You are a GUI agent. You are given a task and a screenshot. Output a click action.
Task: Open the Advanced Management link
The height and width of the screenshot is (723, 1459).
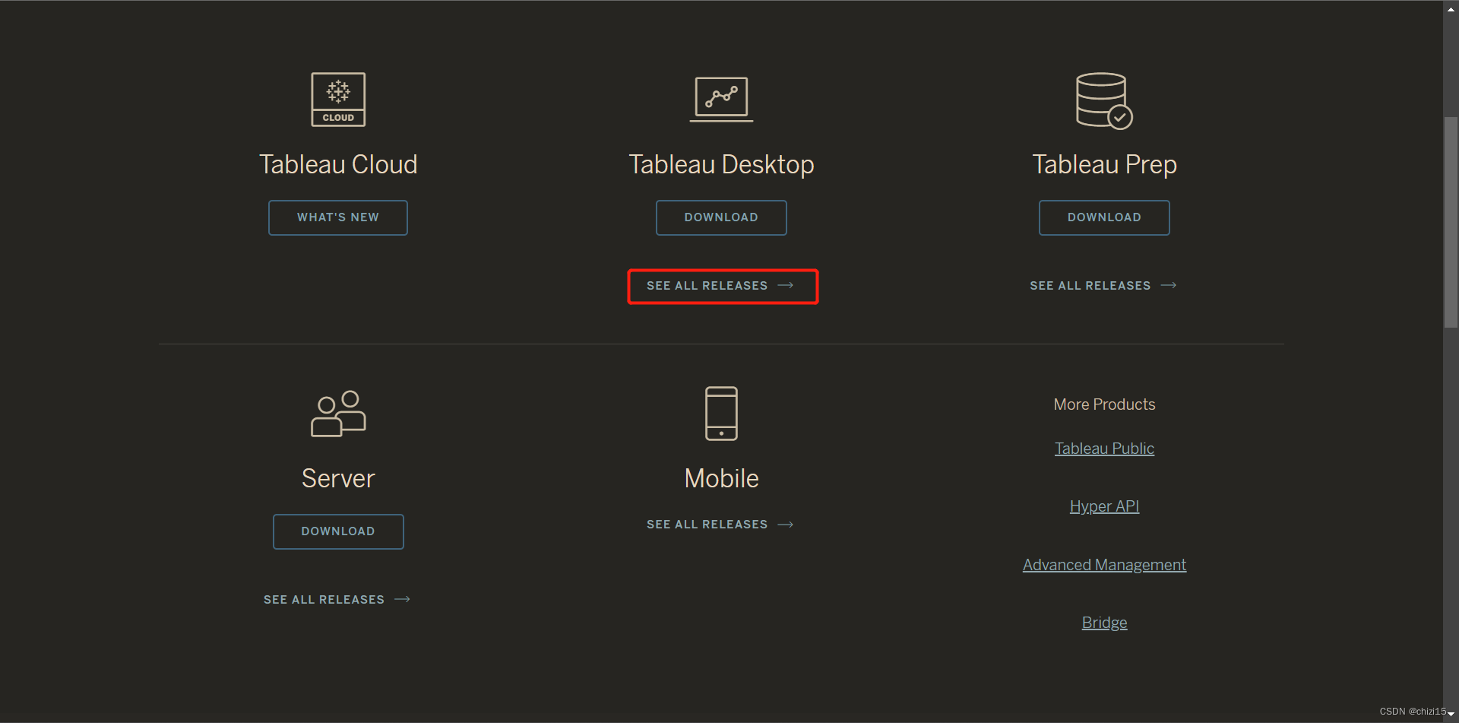pyautogui.click(x=1104, y=565)
